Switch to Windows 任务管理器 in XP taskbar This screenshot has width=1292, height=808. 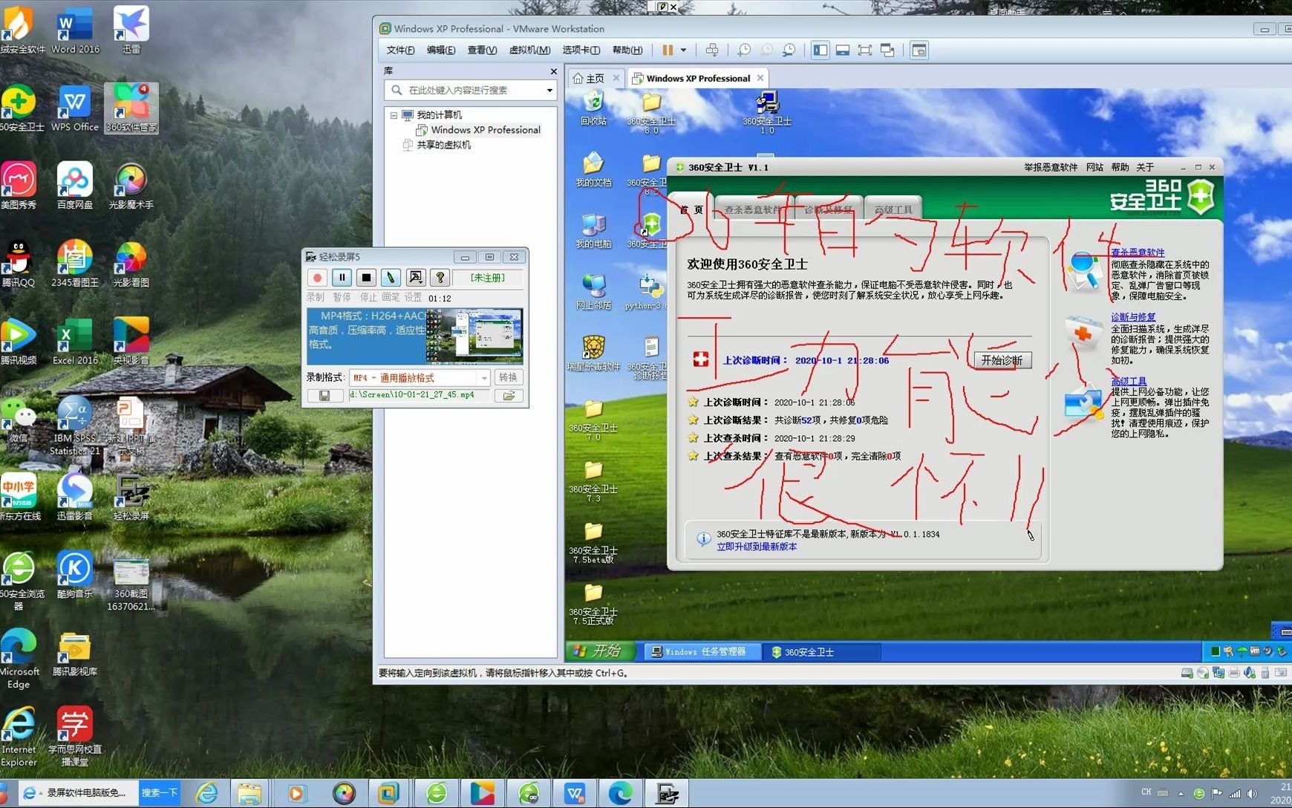tap(702, 651)
